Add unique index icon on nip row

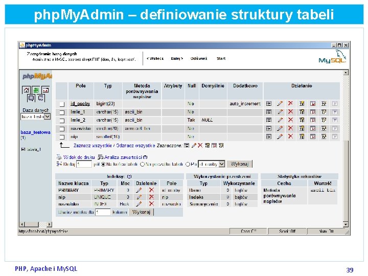313,136
